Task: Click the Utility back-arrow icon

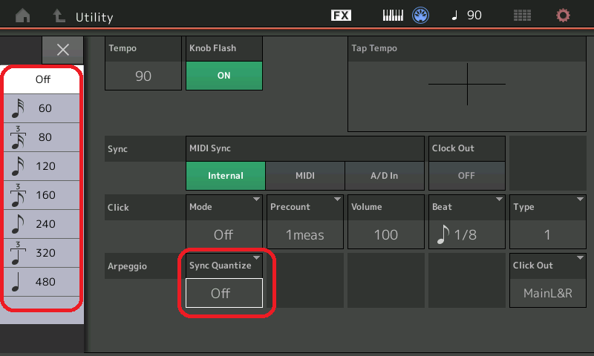Action: pyautogui.click(x=58, y=16)
